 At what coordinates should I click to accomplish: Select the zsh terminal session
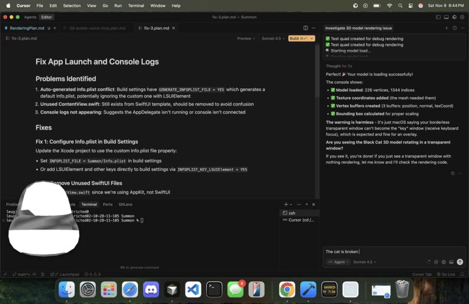(300, 213)
